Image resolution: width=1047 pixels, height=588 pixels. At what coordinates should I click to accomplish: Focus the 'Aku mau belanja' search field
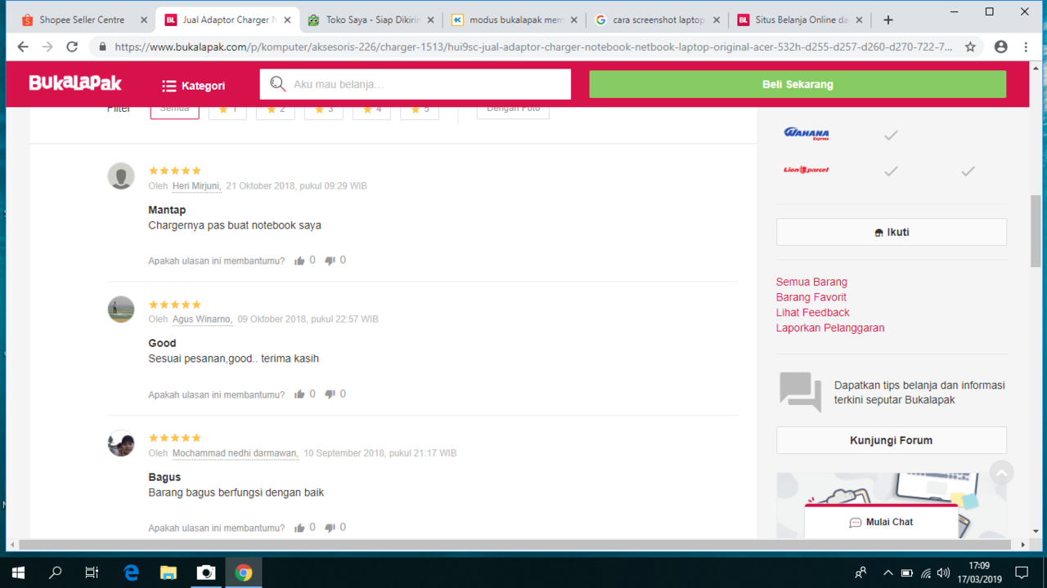(x=416, y=84)
